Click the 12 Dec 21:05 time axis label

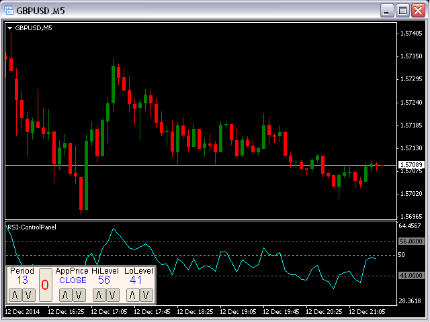(x=367, y=312)
